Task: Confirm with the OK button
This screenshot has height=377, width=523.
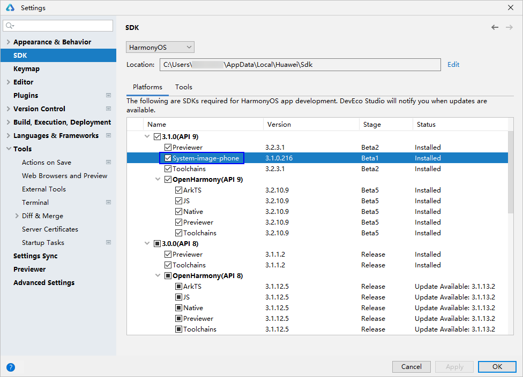Action: (497, 367)
